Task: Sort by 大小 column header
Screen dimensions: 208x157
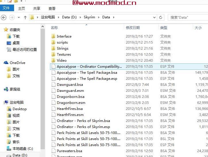Action: [198, 28]
